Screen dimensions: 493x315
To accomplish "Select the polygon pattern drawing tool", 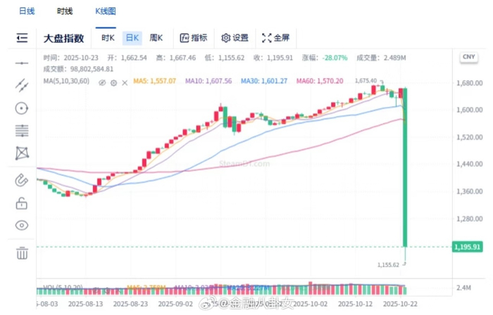I will tap(22, 153).
